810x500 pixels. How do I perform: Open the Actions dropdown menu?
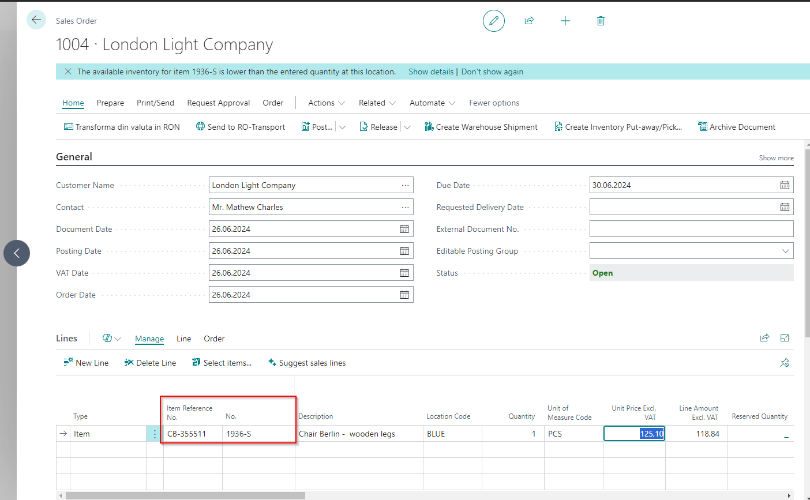click(327, 103)
